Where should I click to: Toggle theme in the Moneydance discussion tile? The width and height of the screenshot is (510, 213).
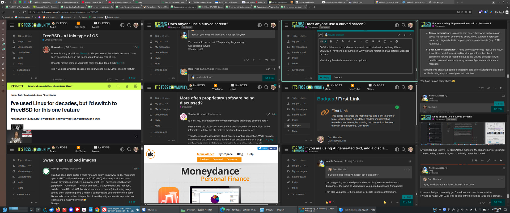[260, 87]
